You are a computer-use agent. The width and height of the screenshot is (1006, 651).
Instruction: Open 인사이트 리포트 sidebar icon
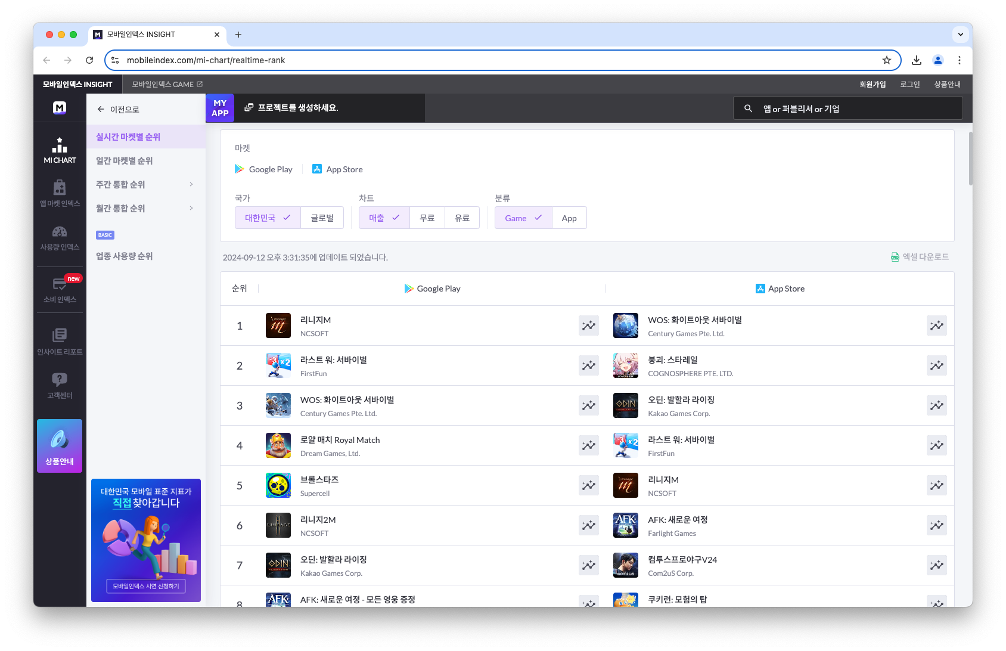click(60, 342)
